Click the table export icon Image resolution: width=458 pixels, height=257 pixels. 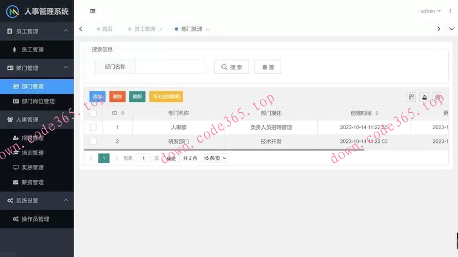tap(424, 97)
